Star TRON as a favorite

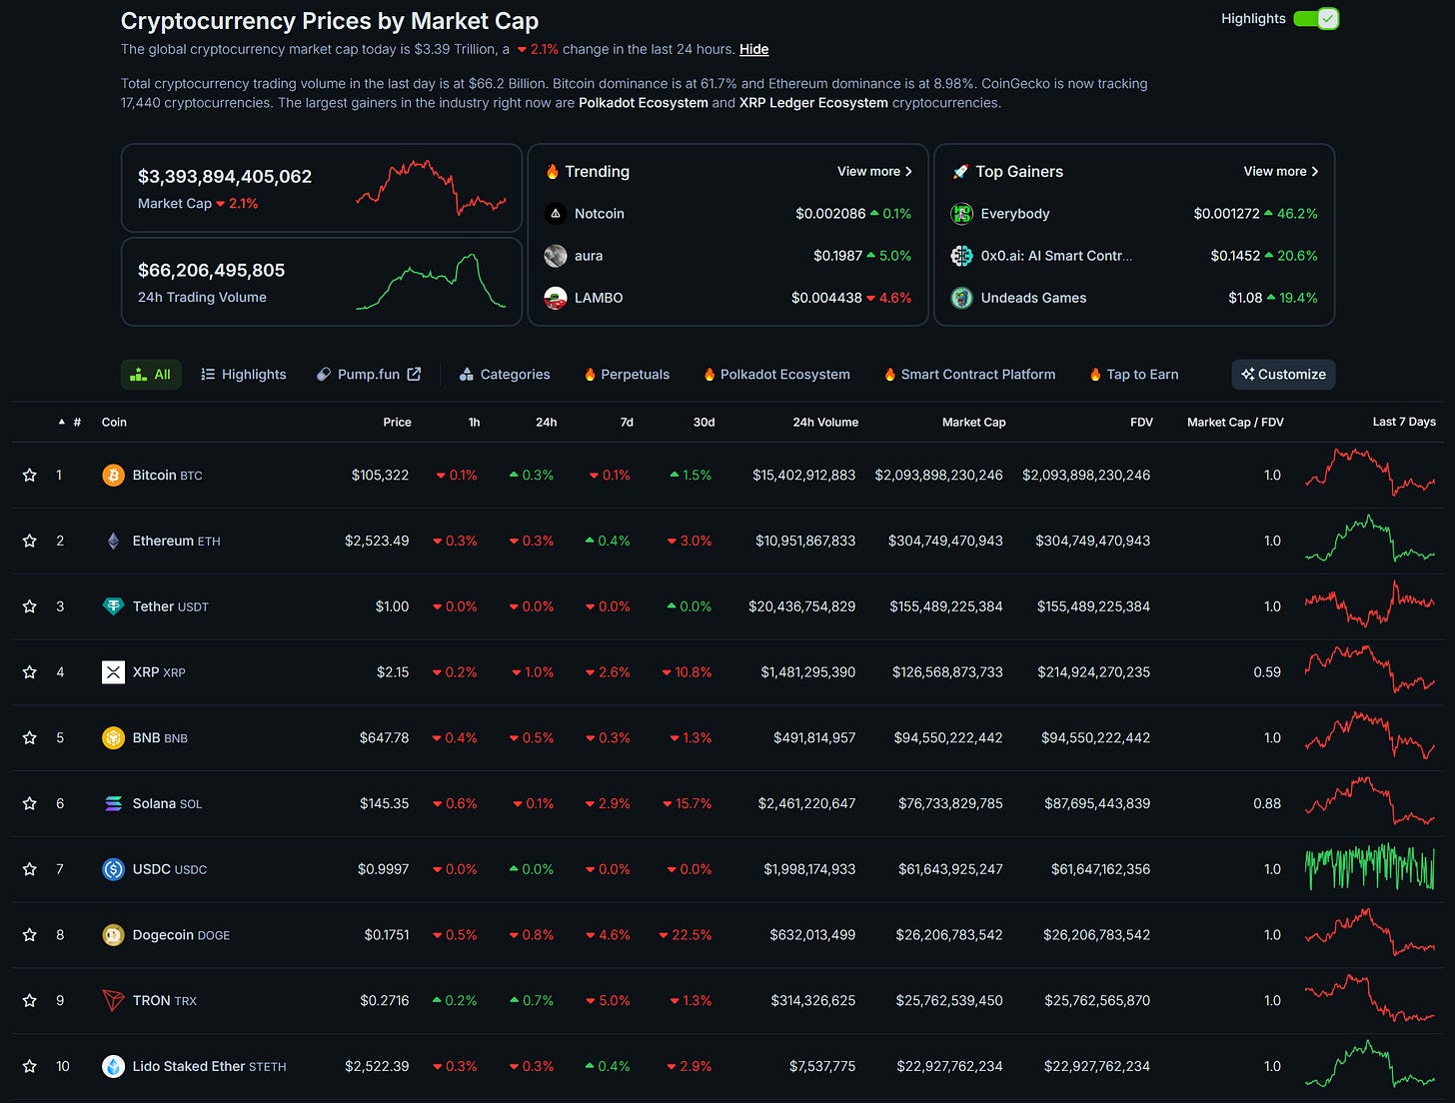(30, 1000)
